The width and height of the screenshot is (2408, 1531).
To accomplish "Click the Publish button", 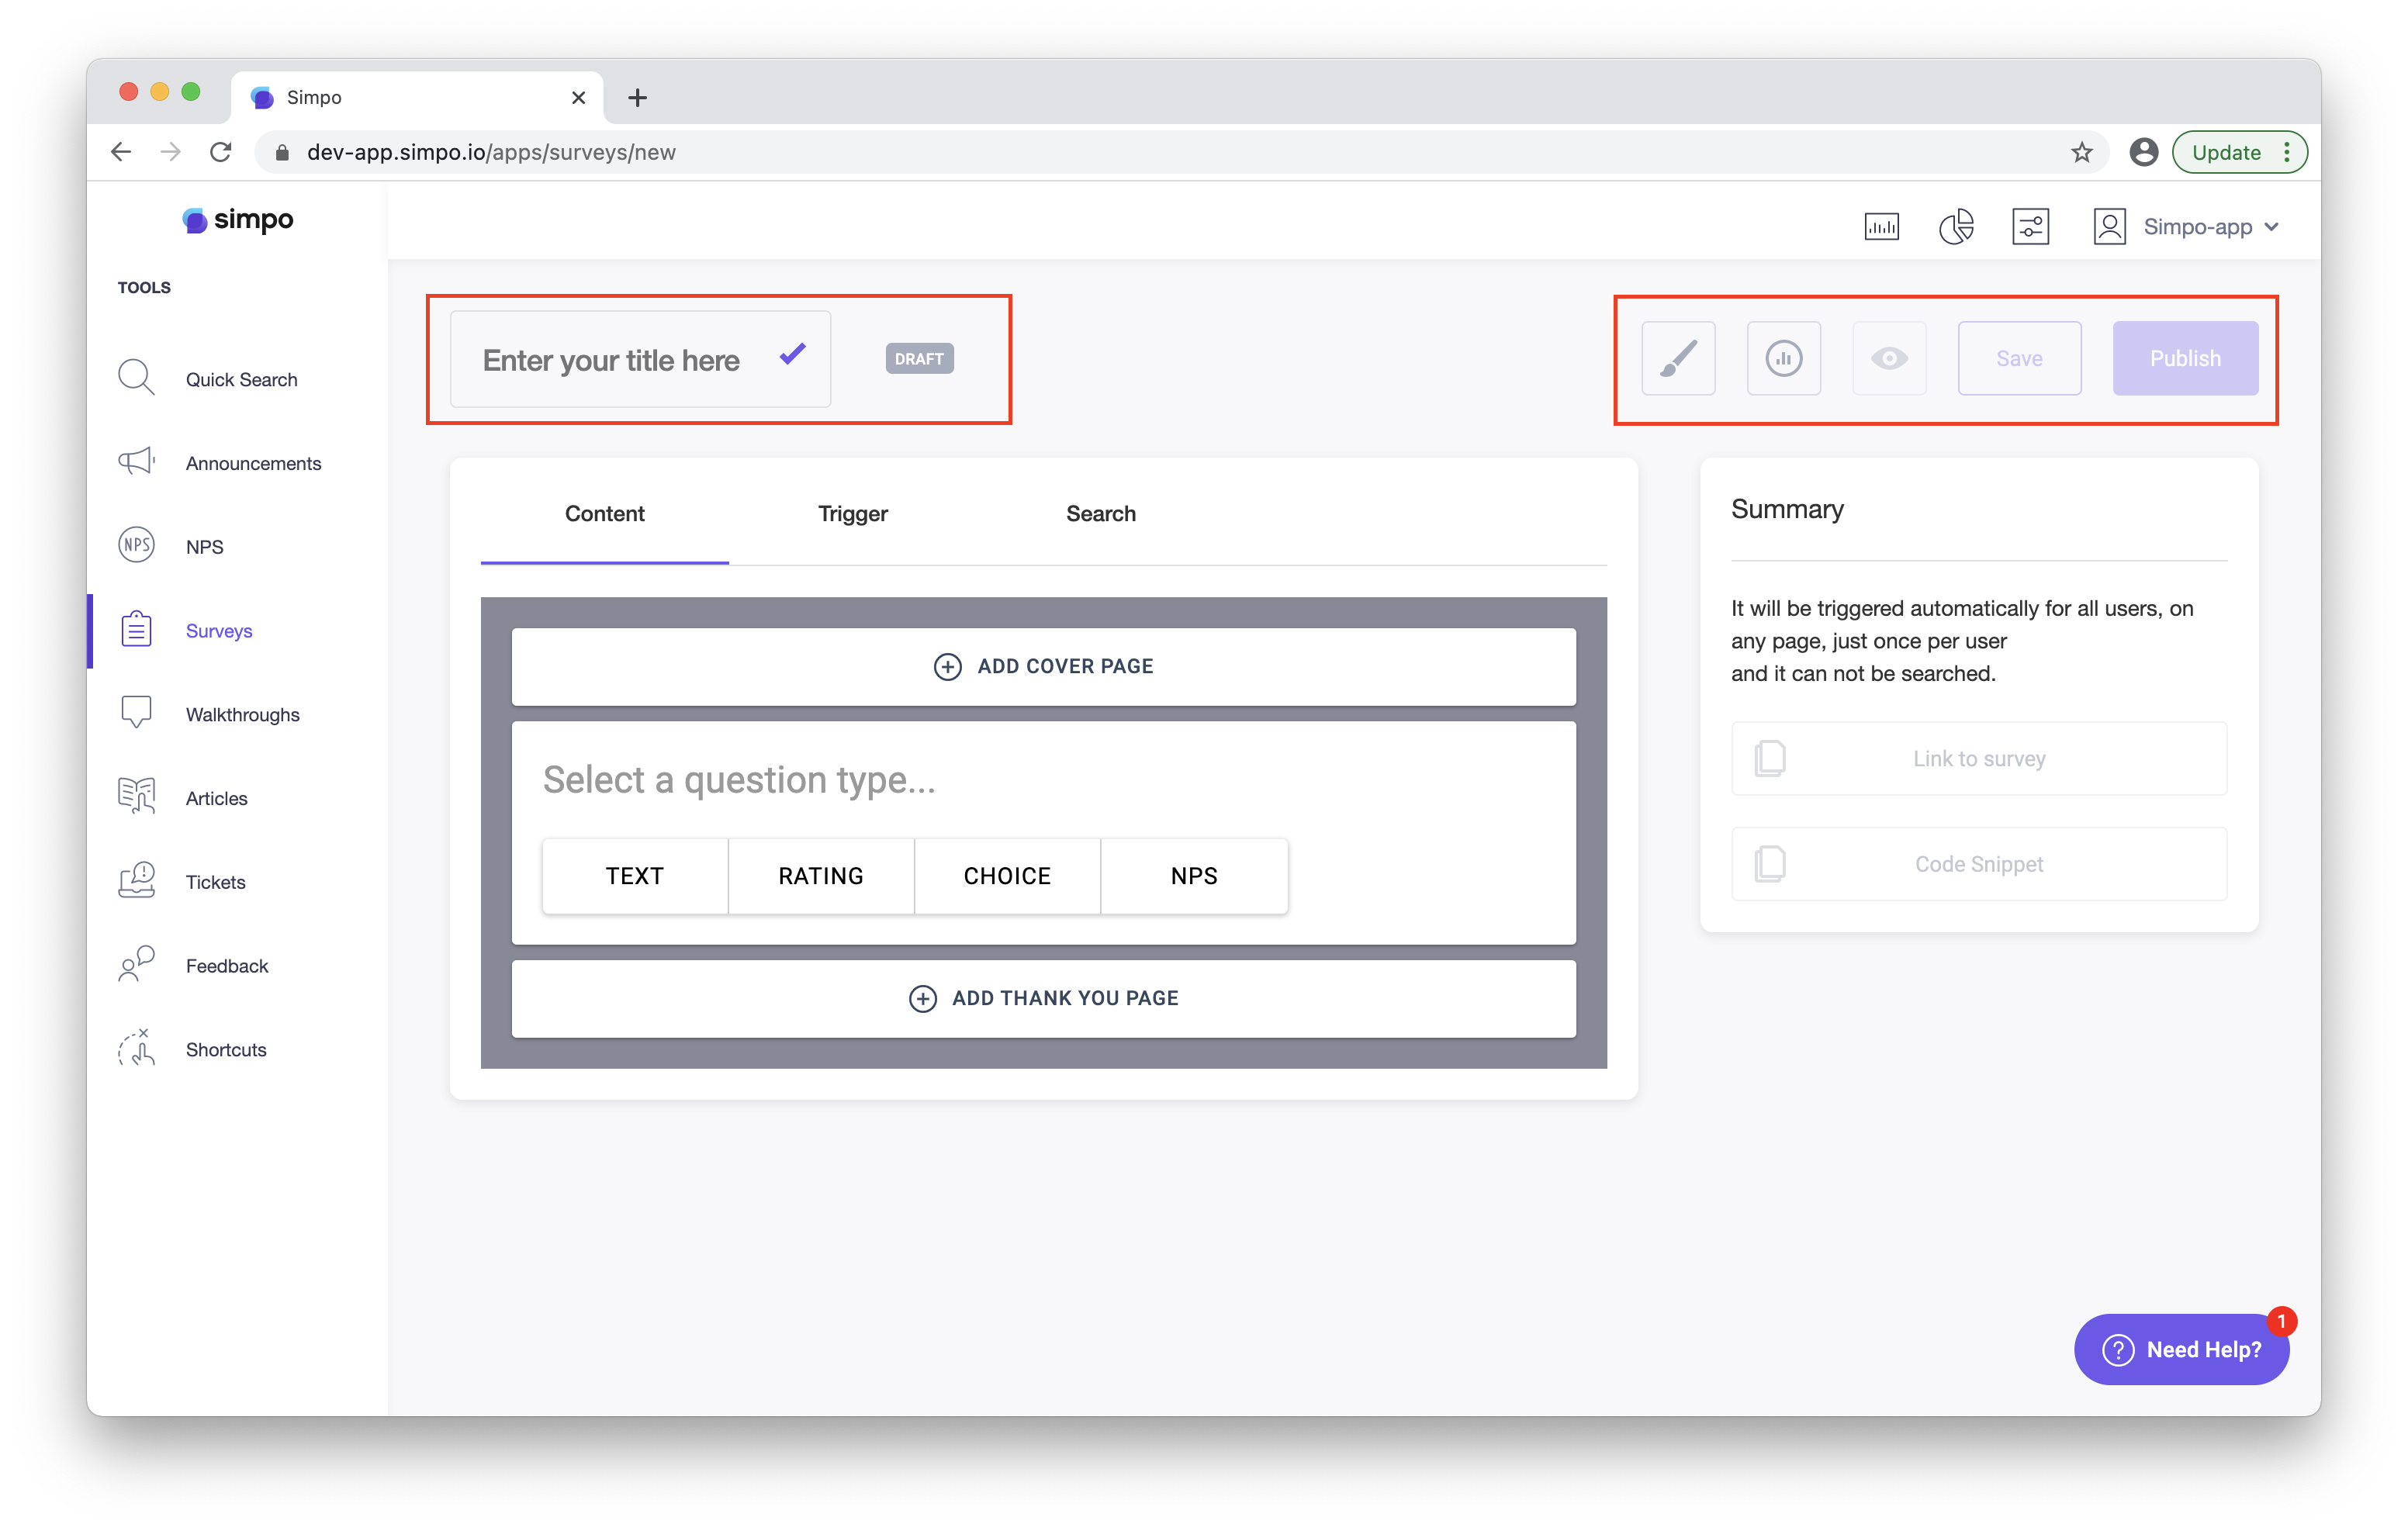I will (x=2185, y=358).
